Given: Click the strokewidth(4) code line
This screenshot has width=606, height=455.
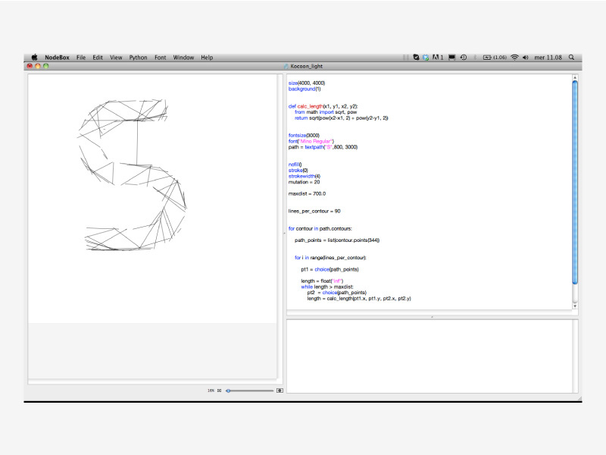Looking at the screenshot, I should pyautogui.click(x=305, y=176).
